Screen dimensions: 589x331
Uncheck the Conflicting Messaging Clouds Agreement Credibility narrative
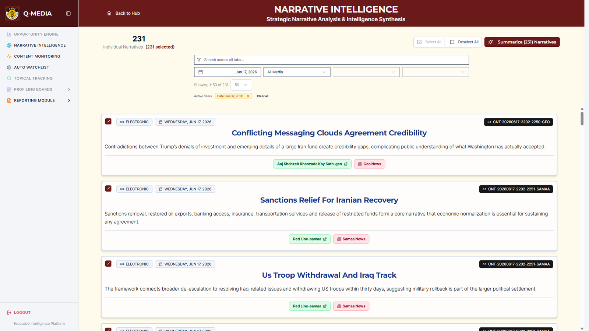(108, 121)
